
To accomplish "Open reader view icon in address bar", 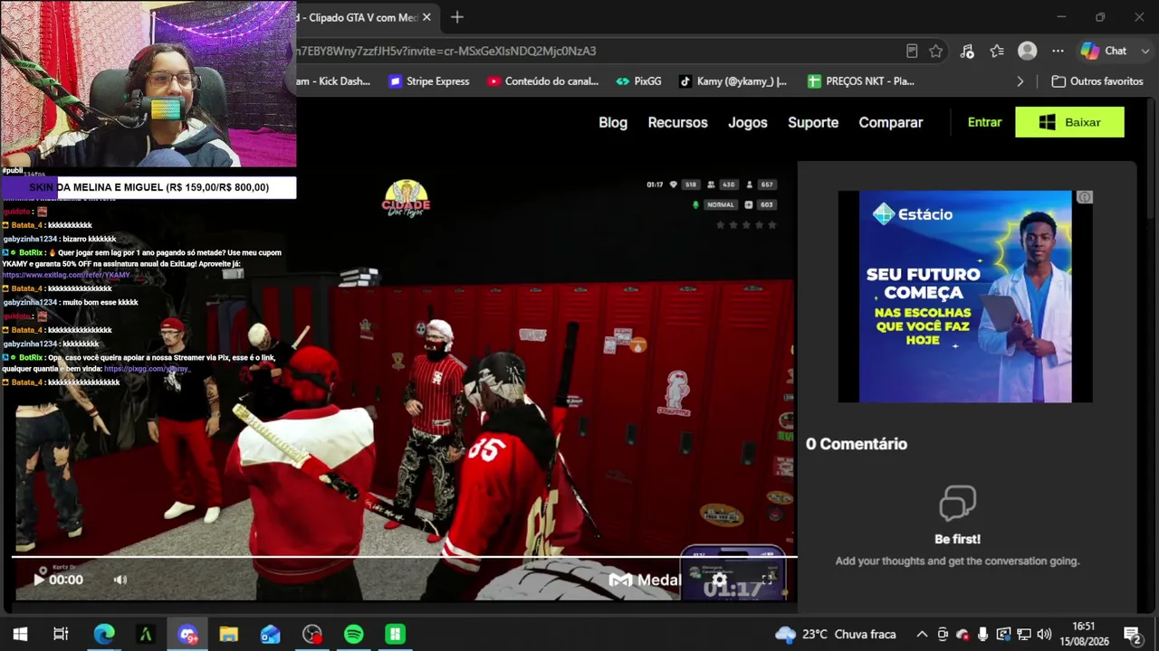I will tap(912, 51).
